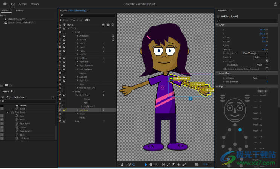Click the Properties panel search field
The height and width of the screenshot is (169, 280).
click(247, 21)
